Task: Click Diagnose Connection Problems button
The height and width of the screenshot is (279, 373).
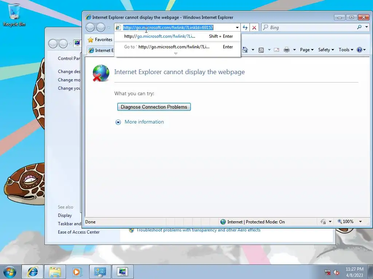Action: point(154,107)
